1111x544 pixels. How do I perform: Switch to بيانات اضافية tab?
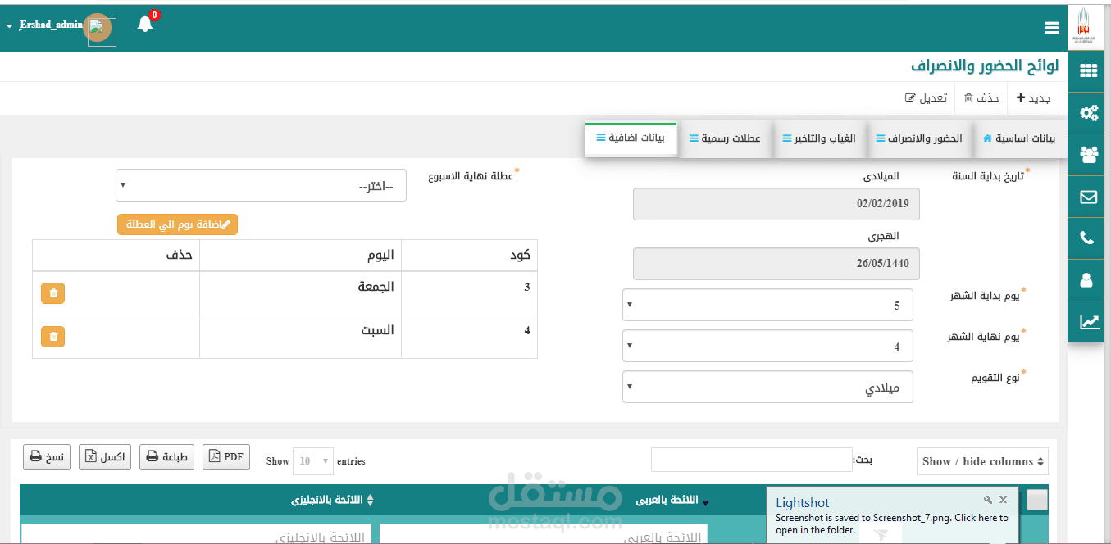631,138
